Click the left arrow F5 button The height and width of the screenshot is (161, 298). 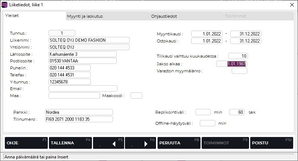(109, 143)
